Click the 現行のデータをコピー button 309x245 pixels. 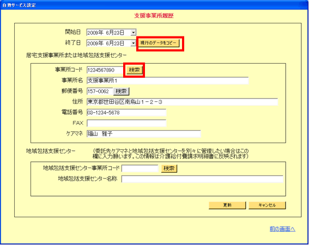(159, 43)
